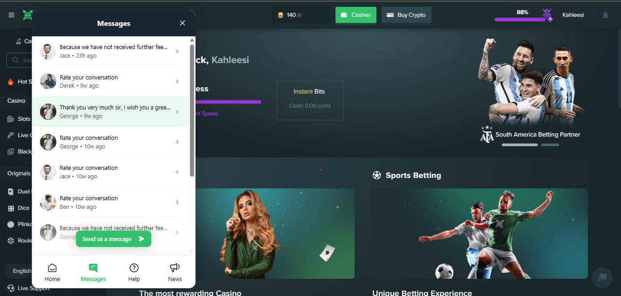Click Ben's avatar thumbnail
621x296 pixels.
point(48,202)
